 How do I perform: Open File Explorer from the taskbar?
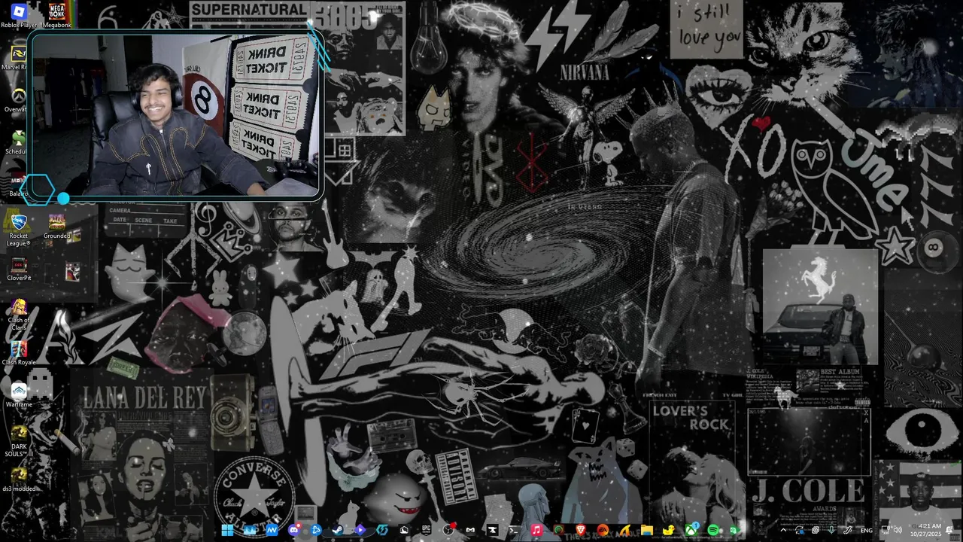pyautogui.click(x=646, y=530)
